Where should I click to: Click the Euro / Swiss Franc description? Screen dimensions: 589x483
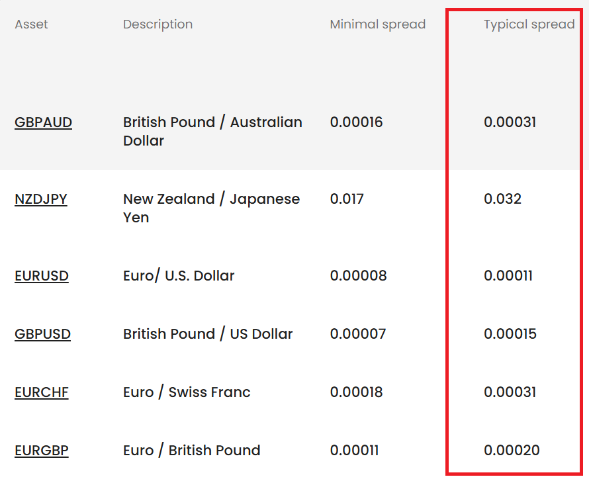(187, 392)
